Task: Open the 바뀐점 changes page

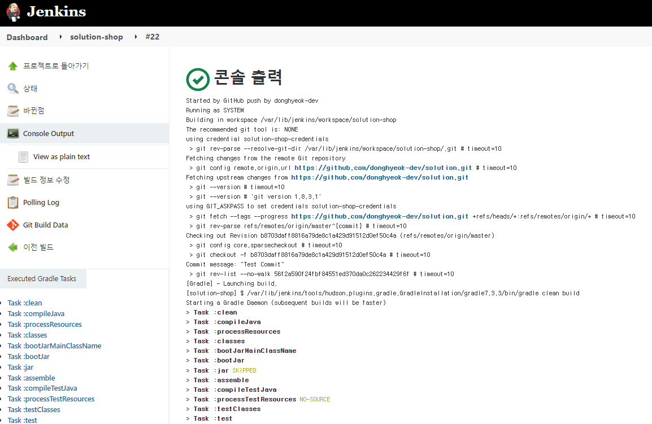Action: pos(34,111)
